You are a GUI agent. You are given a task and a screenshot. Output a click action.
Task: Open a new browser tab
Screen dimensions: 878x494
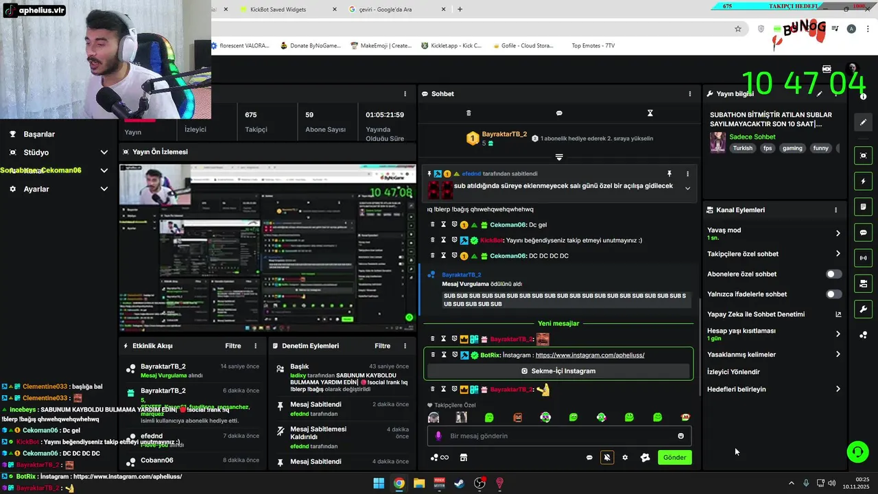point(460,10)
